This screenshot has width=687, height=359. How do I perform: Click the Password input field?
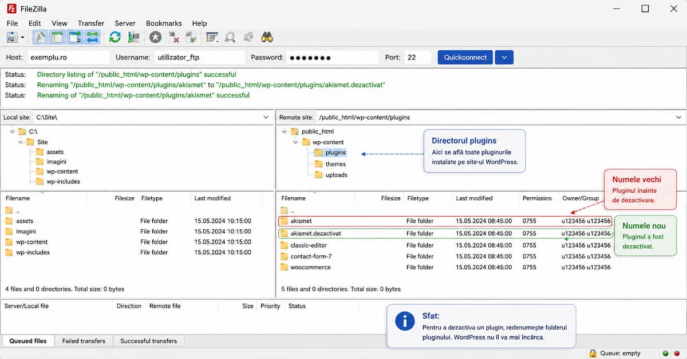click(333, 57)
